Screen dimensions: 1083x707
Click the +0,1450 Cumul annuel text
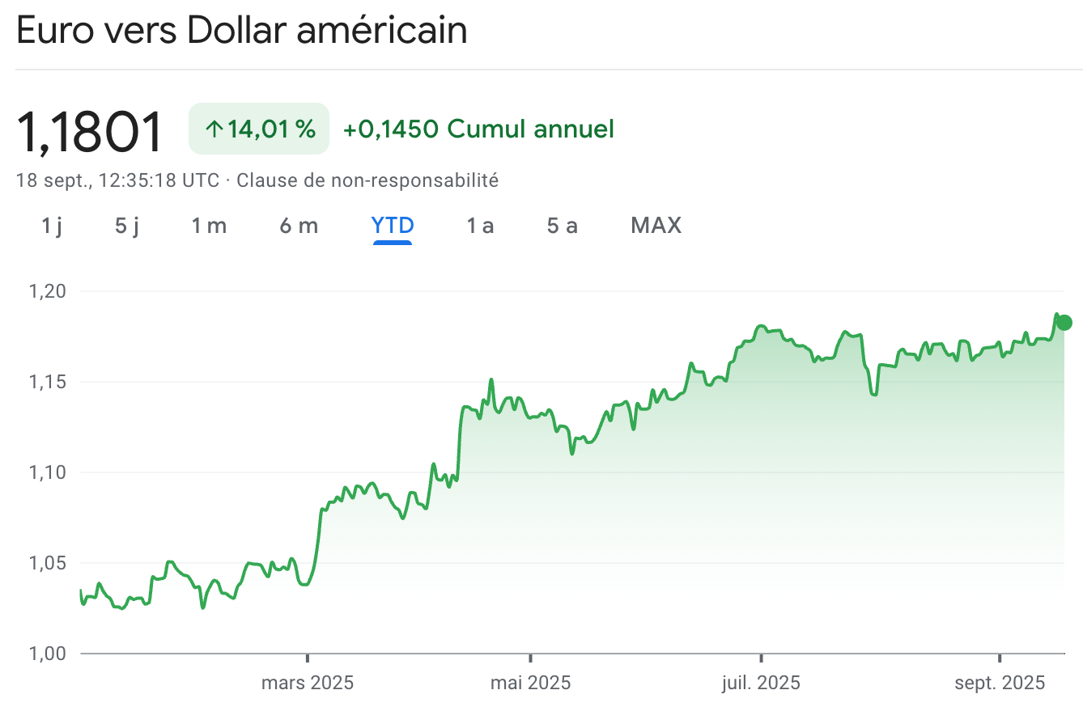tap(478, 129)
